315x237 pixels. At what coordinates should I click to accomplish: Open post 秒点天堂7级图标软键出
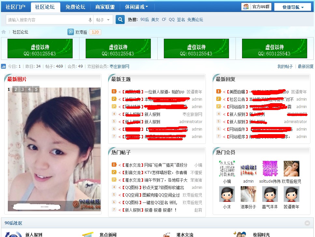coord(163,188)
